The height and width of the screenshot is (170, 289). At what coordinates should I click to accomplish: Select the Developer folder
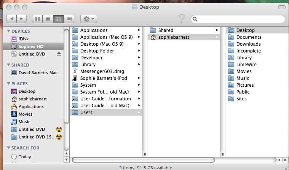tap(106, 58)
